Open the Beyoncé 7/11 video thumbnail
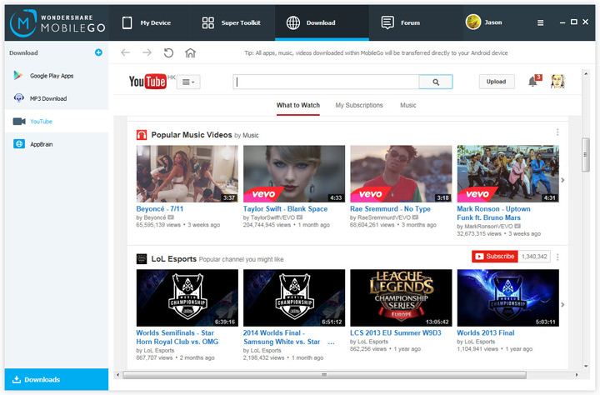600x395 pixels. pyautogui.click(x=187, y=174)
